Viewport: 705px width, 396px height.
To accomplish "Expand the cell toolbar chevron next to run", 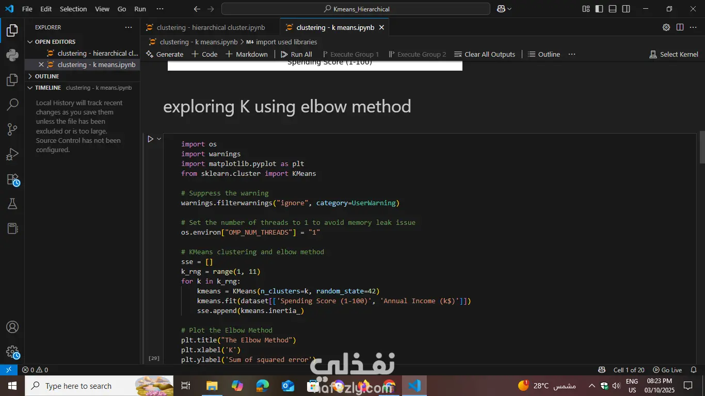I will (x=158, y=138).
